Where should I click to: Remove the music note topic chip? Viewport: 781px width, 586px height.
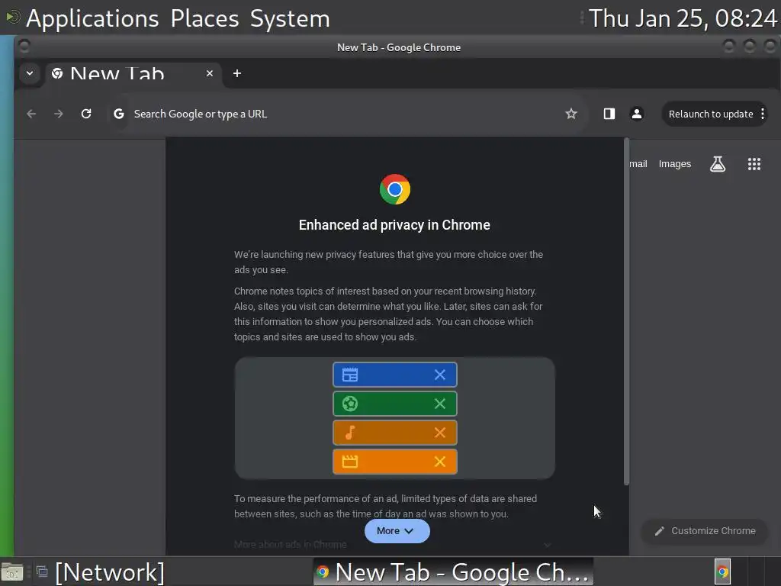[440, 433]
